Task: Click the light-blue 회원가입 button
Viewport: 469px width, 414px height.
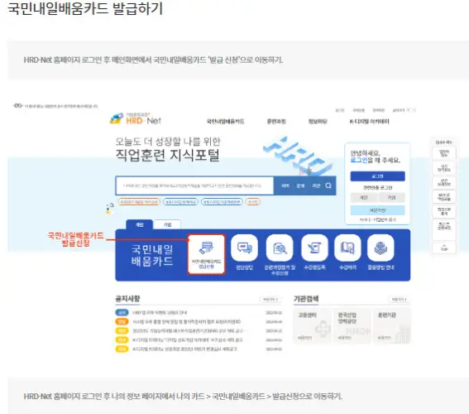Action: click(x=377, y=210)
